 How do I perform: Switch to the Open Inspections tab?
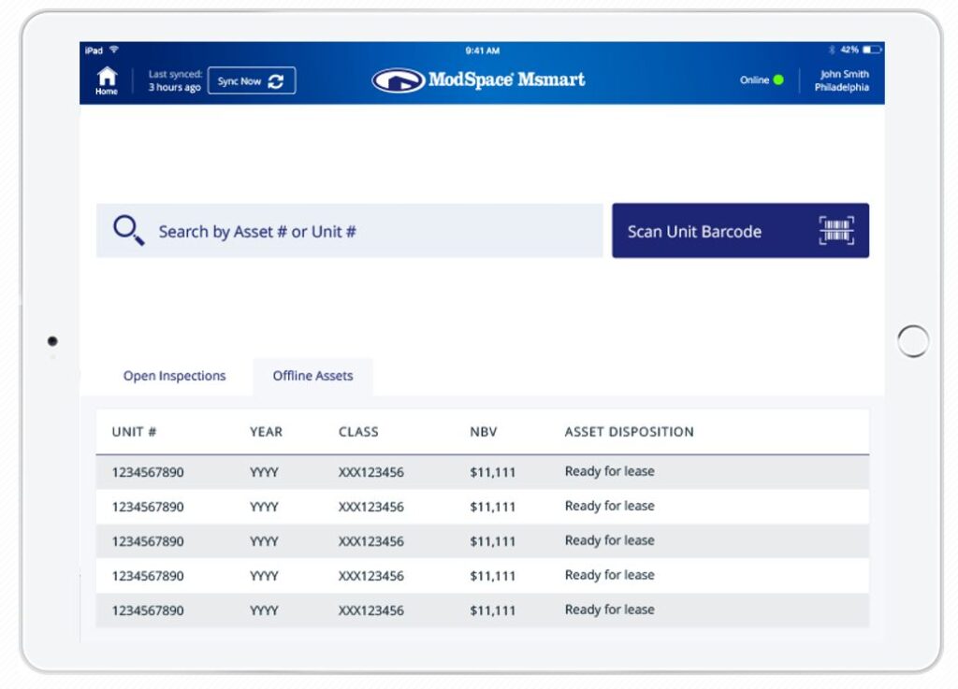[174, 376]
